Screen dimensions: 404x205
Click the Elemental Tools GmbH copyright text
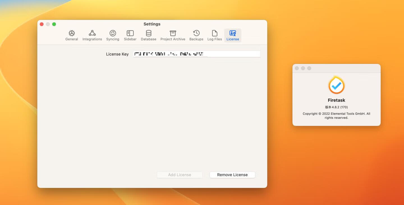click(336, 116)
